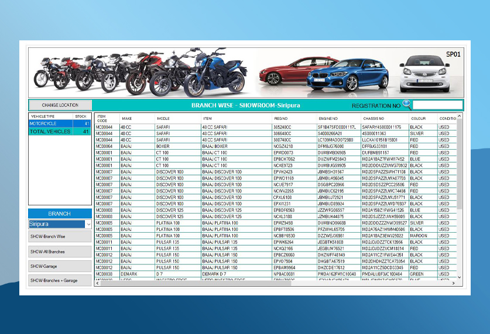Click the COLOUR column header
The width and height of the screenshot is (490, 334).
(x=423, y=119)
